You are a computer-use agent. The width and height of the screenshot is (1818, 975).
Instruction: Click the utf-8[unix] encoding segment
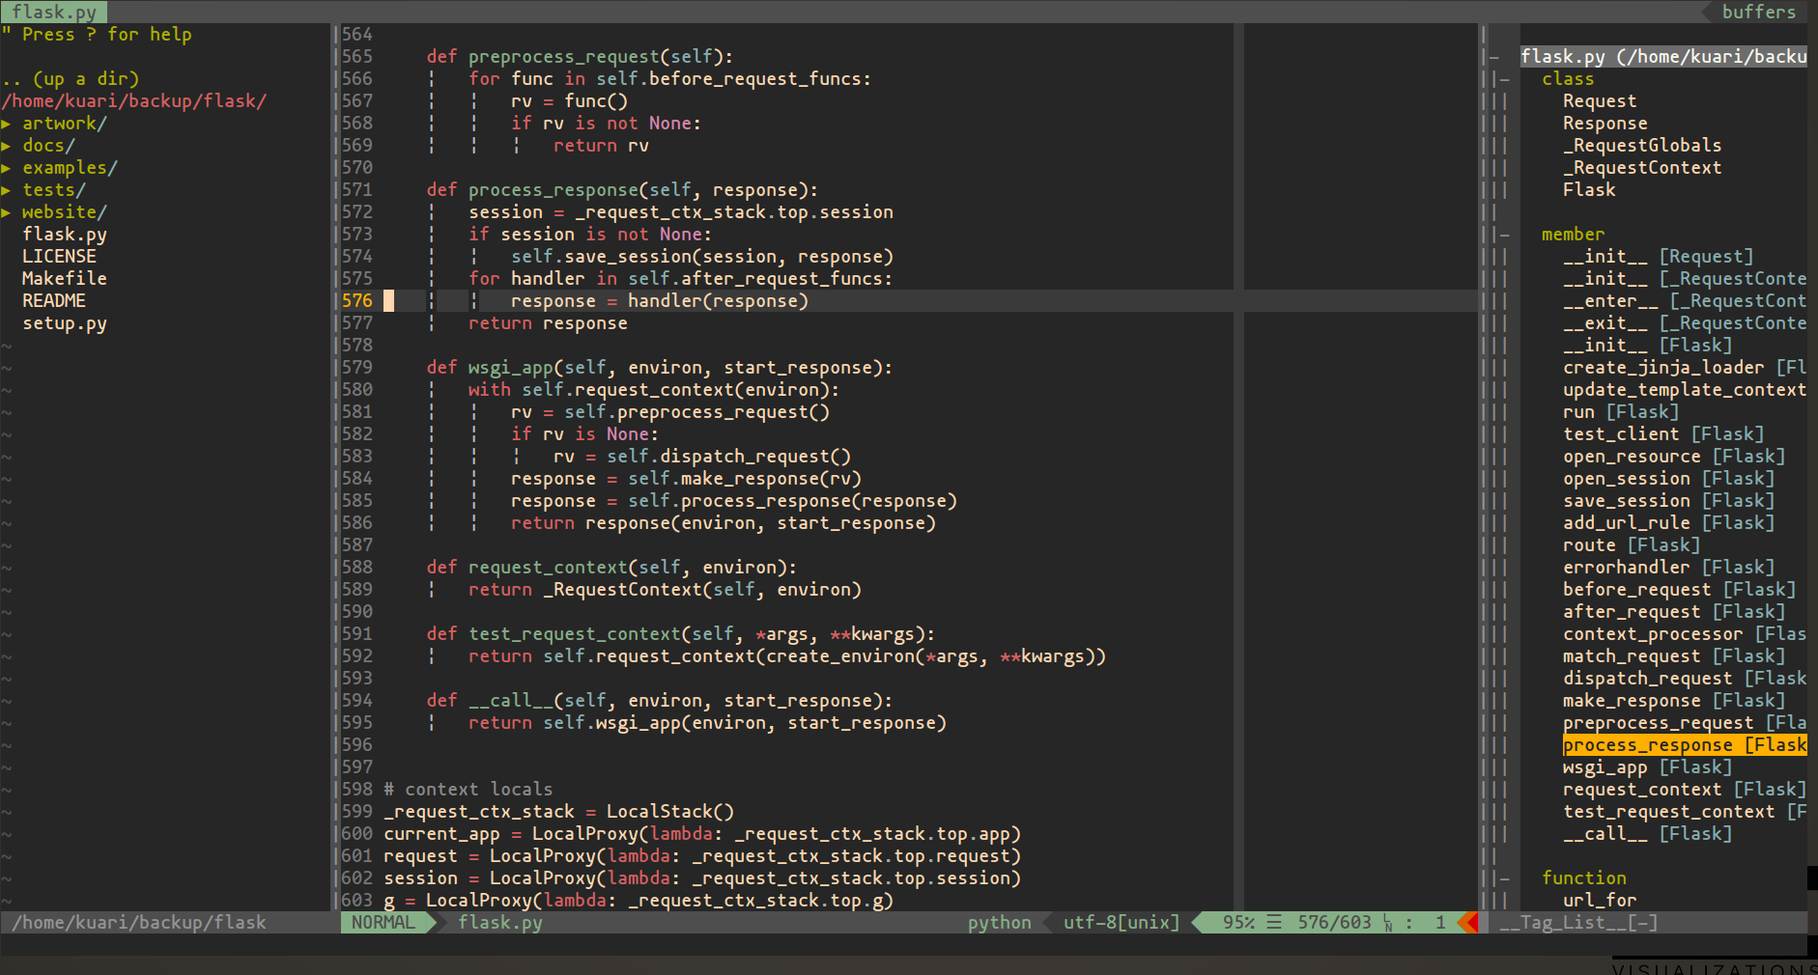click(x=1122, y=923)
